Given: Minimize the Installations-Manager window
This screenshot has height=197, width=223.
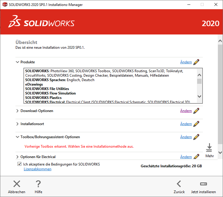Looking at the screenshot, I should (x=189, y=4).
